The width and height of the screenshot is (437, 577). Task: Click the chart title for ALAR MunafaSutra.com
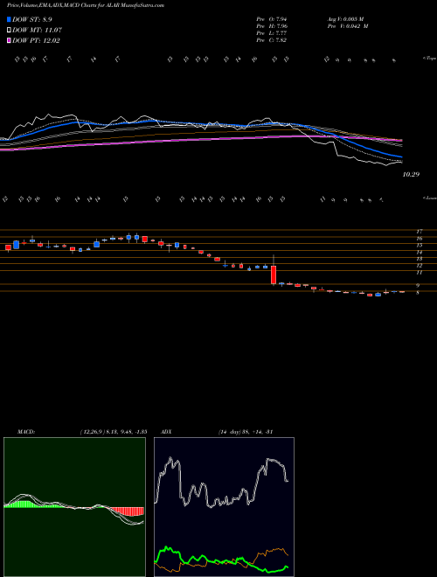coord(86,5)
